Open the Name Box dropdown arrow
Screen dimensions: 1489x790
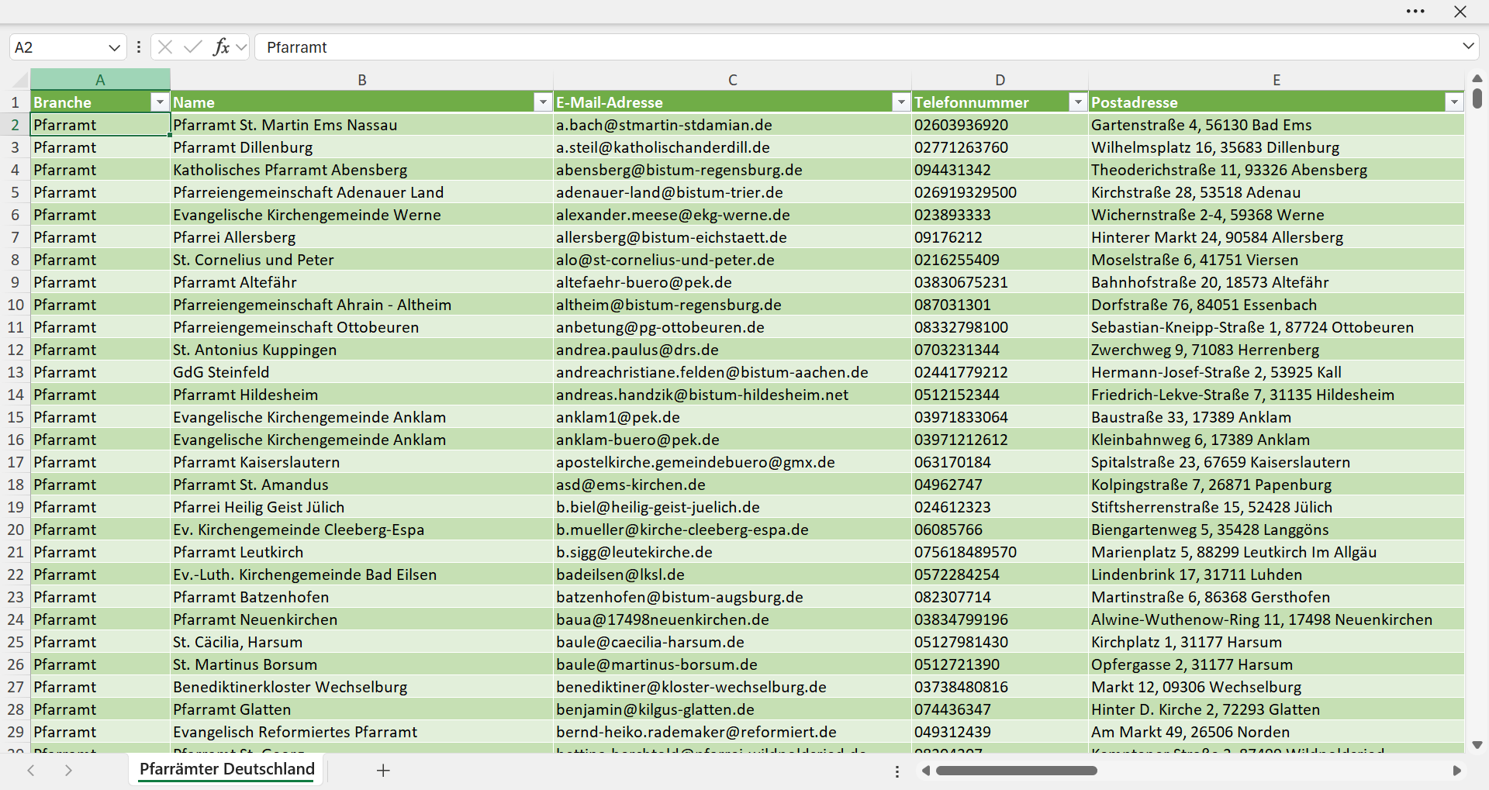pos(114,47)
